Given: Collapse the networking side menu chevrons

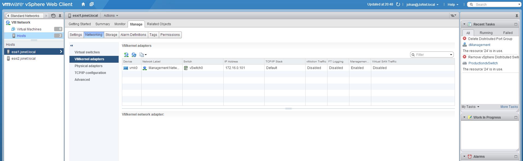Looking at the screenshot, I should coord(72,46).
